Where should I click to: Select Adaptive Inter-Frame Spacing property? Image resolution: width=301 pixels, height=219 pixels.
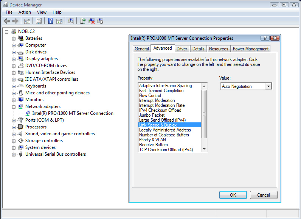point(170,86)
